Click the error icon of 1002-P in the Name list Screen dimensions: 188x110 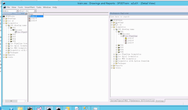pyautogui.click(x=29, y=18)
